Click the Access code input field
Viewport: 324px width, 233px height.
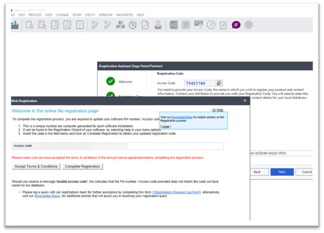click(x=111, y=146)
